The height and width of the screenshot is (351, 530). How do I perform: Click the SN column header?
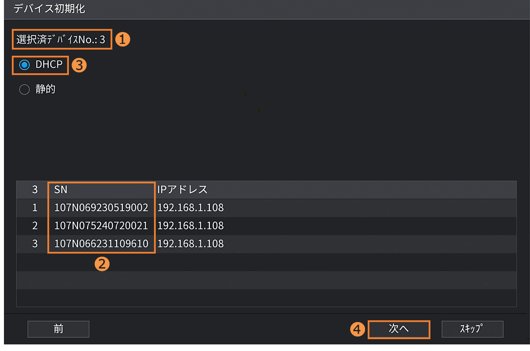click(x=61, y=190)
